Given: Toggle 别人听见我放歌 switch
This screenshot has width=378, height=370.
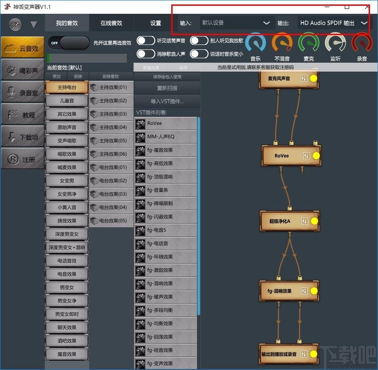Looking at the screenshot, I should tap(199, 40).
